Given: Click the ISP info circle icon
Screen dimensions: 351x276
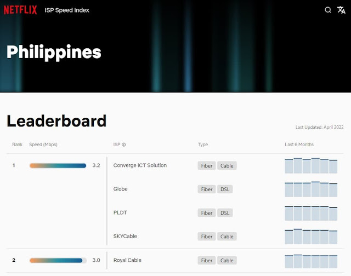Looking at the screenshot, I should point(123,145).
